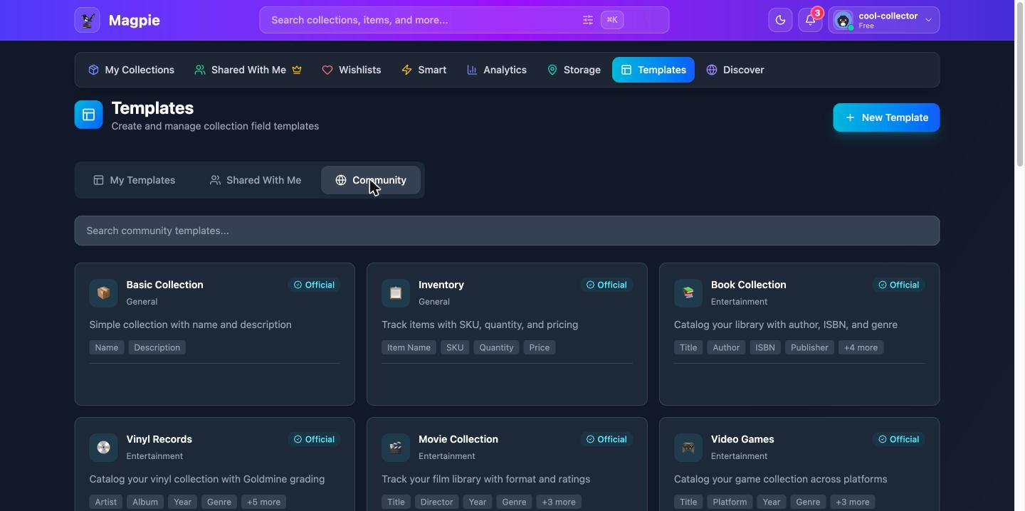Open the Vinyl Records template title

[x=159, y=439]
